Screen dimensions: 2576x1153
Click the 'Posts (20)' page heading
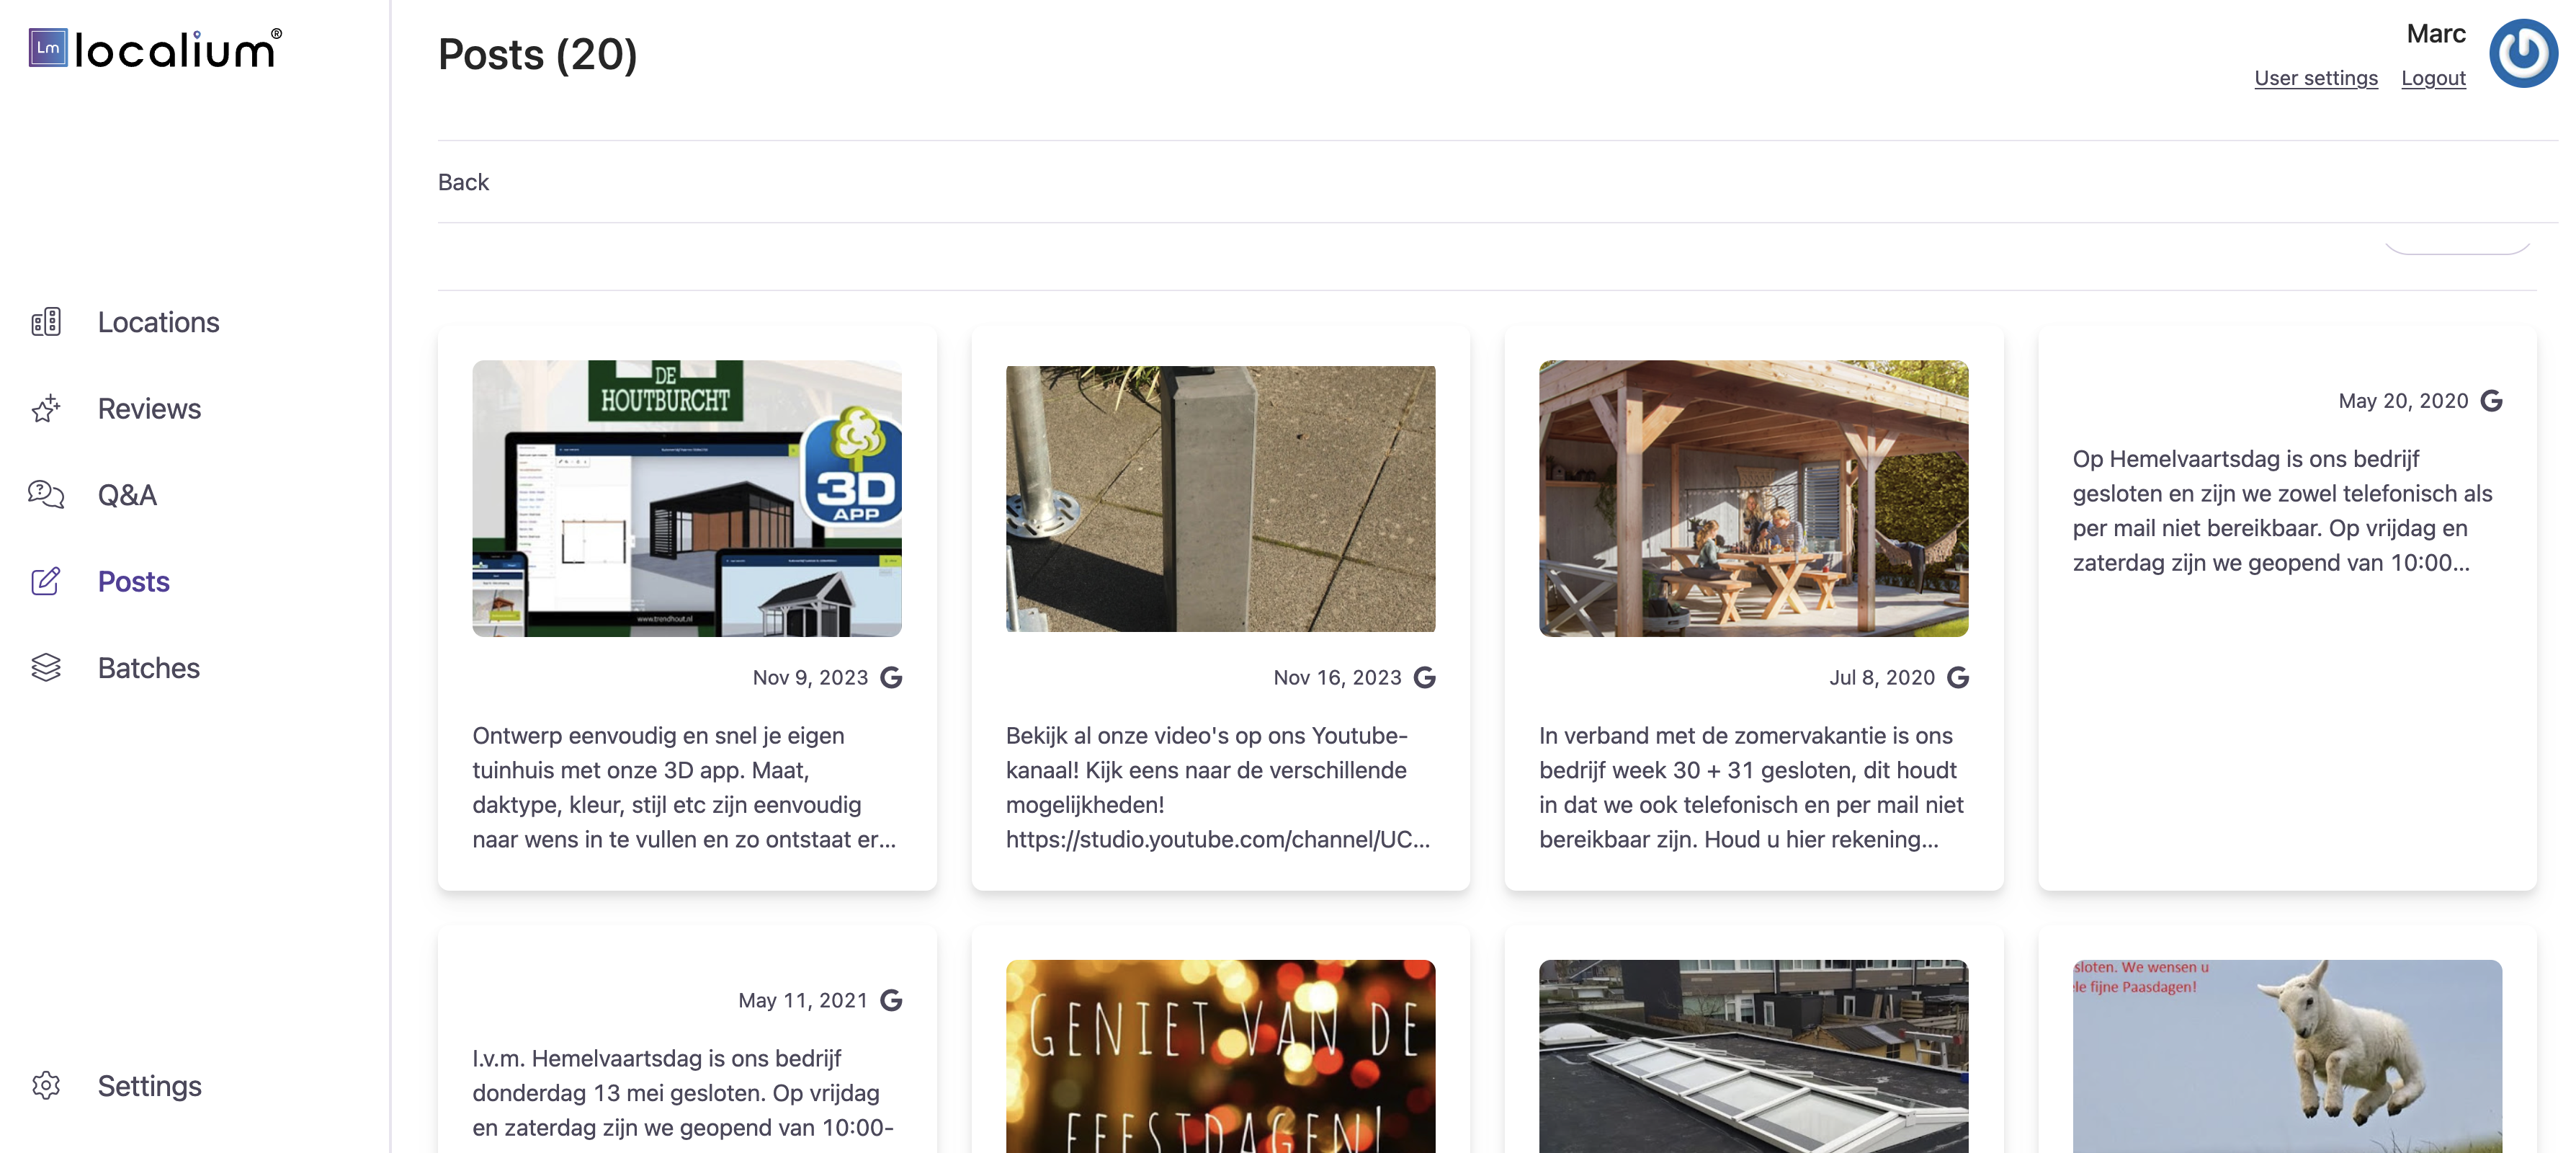[x=538, y=54]
